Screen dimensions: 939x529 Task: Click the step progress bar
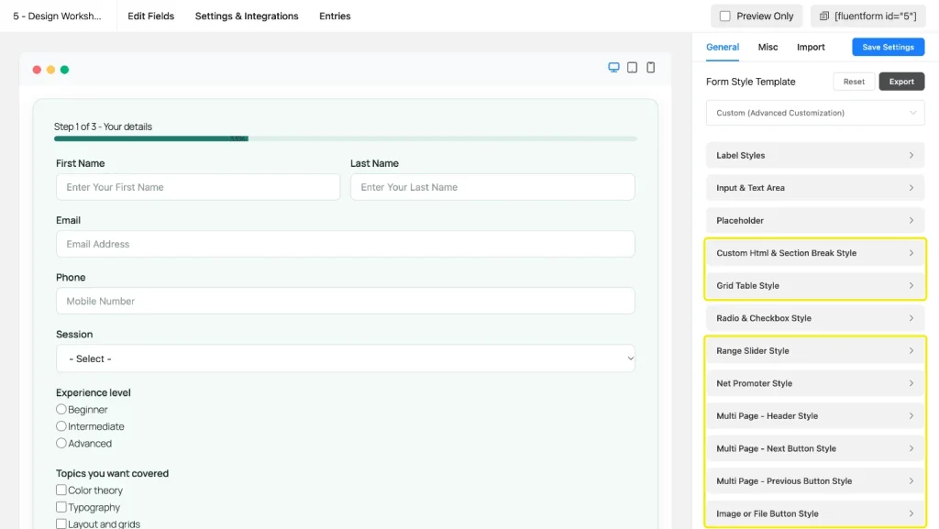click(346, 138)
